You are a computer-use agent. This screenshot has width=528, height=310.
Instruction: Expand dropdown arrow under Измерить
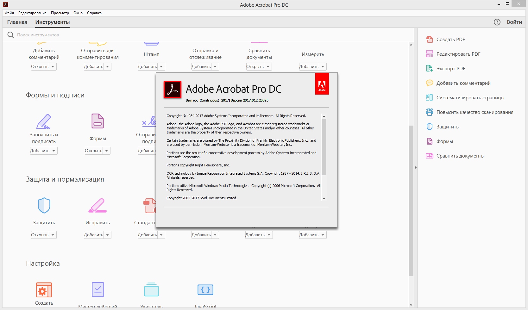pos(323,67)
